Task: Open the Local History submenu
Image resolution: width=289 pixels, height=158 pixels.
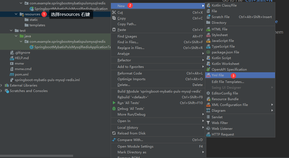Action: (x=158, y=127)
